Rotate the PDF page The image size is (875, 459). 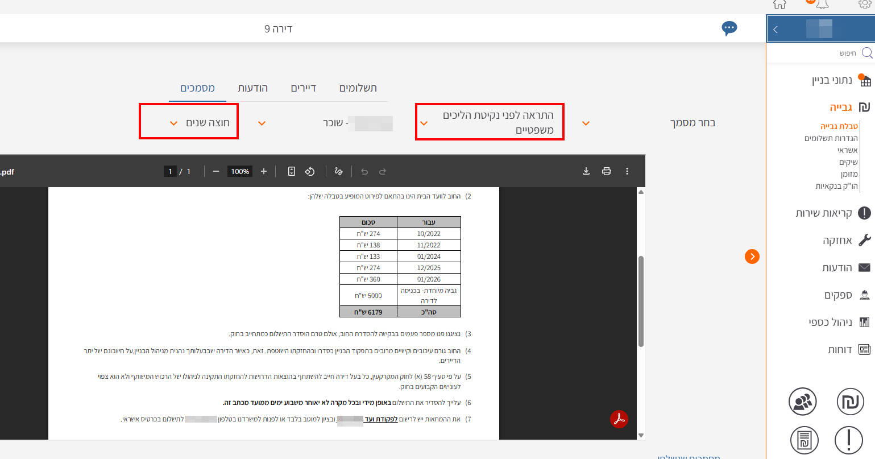(x=310, y=171)
